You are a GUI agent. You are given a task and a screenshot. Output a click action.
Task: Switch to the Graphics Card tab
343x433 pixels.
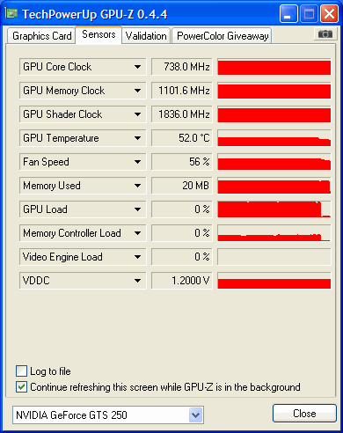41,36
